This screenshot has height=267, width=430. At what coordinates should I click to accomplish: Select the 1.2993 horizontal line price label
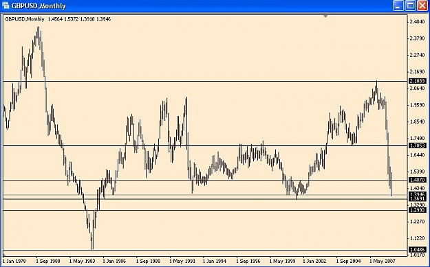coord(417,210)
